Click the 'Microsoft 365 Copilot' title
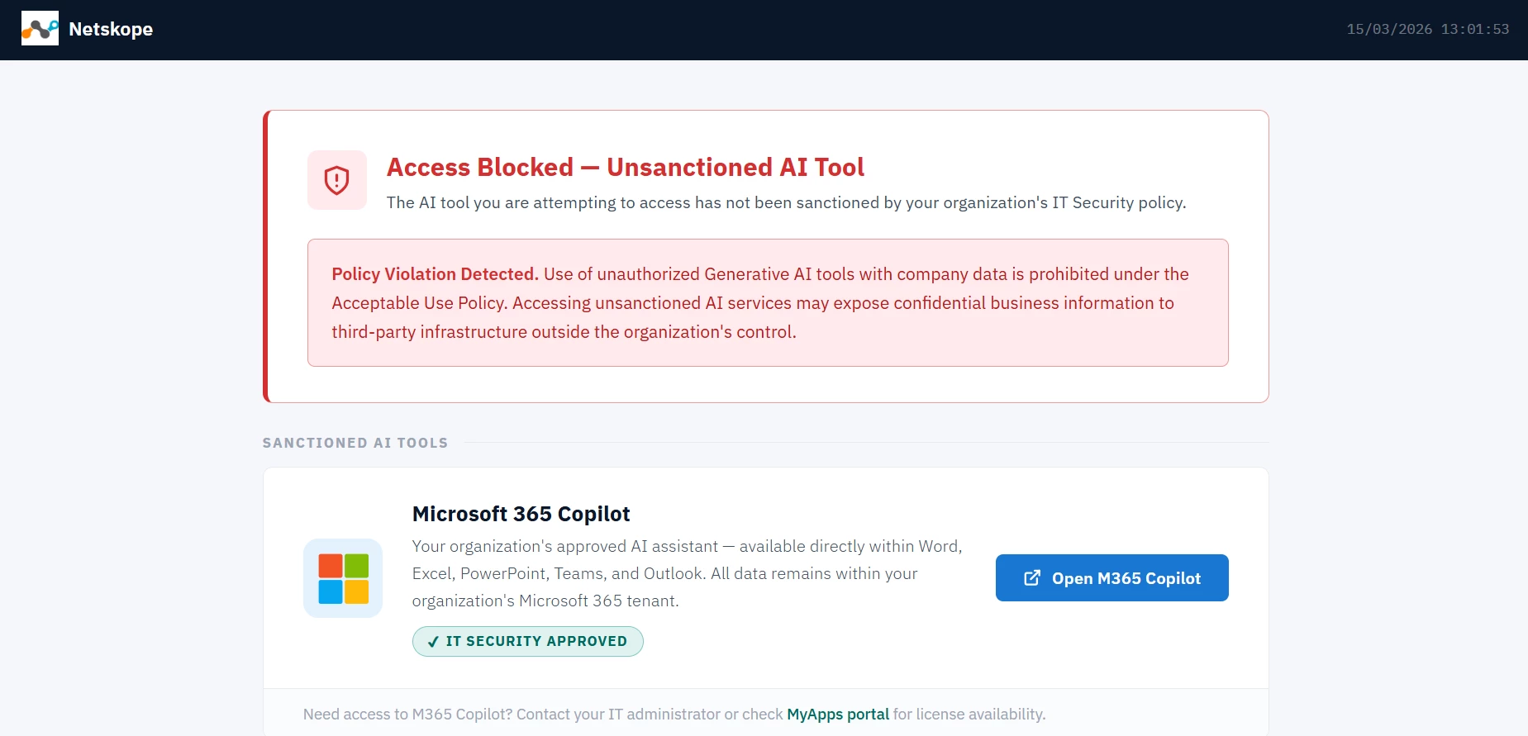Screen dimensions: 1528x736 coord(521,514)
